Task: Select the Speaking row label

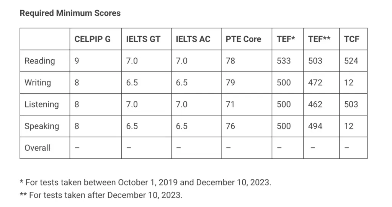Action: pyautogui.click(x=42, y=126)
